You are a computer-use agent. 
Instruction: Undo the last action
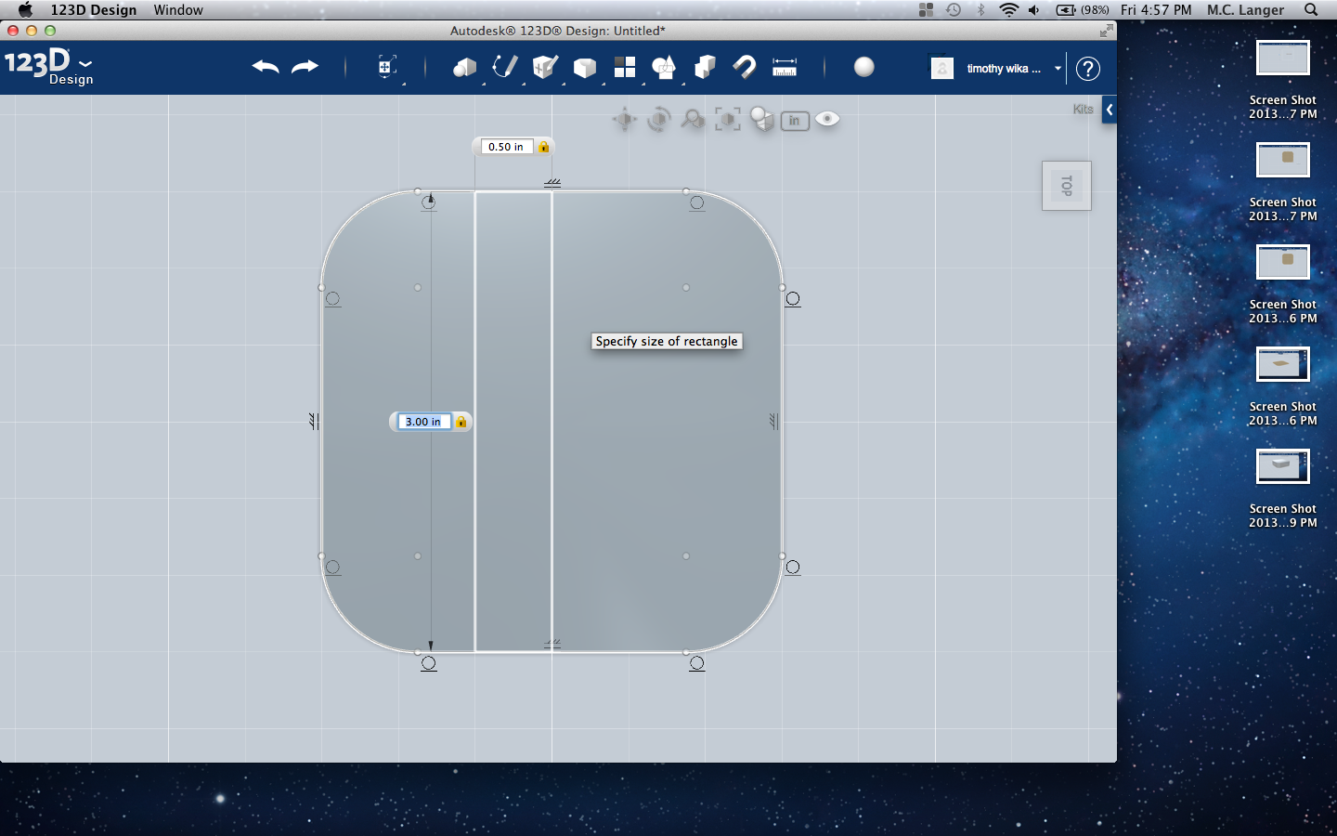(x=266, y=67)
